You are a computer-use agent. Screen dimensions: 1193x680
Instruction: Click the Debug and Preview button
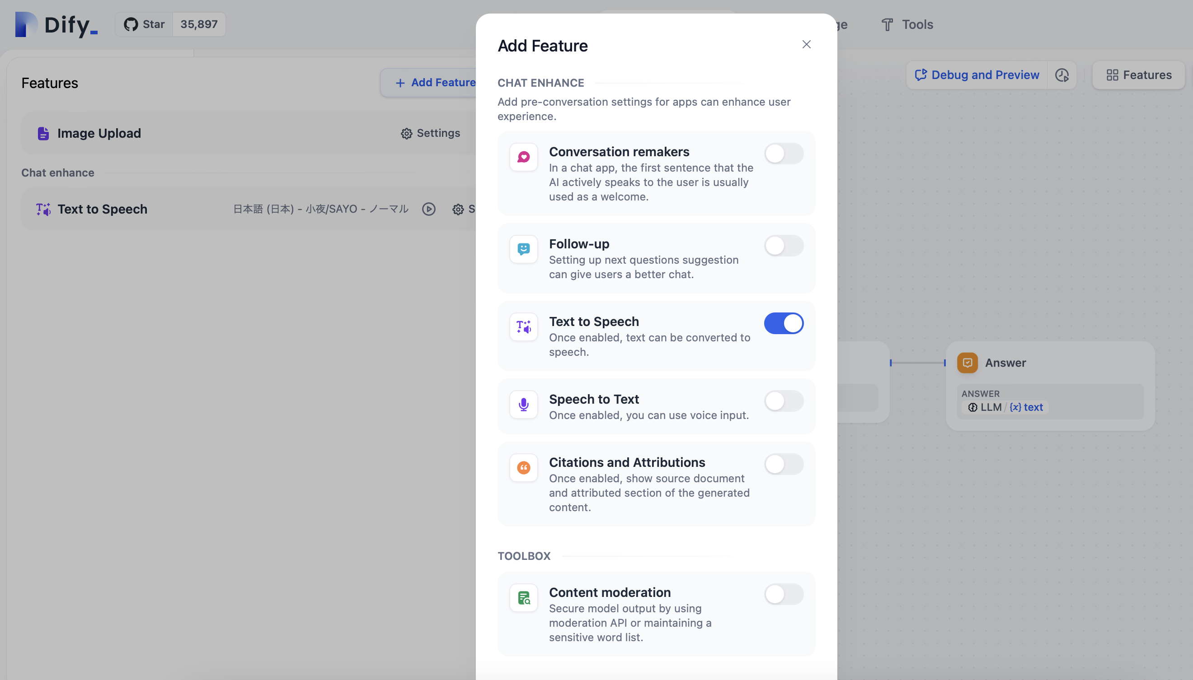977,75
